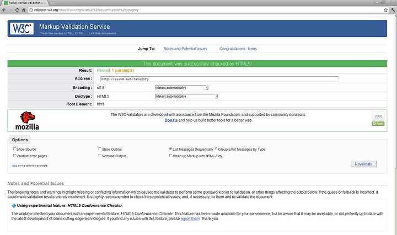Click the W3C logo in the banner
Image resolution: width=397 pixels, height=235 pixels.
[22, 29]
